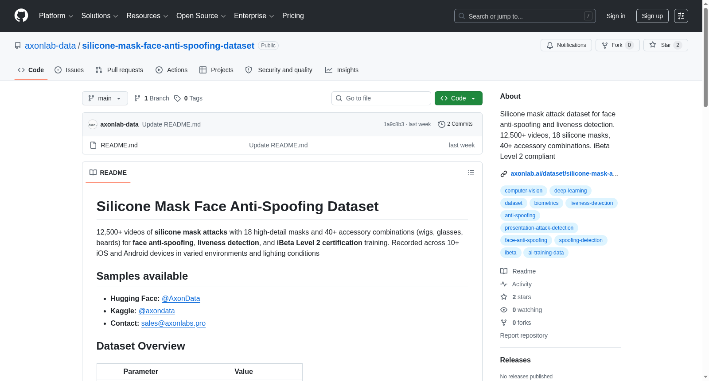Open the 2 Commits history
This screenshot has width=709, height=381.
(x=455, y=124)
